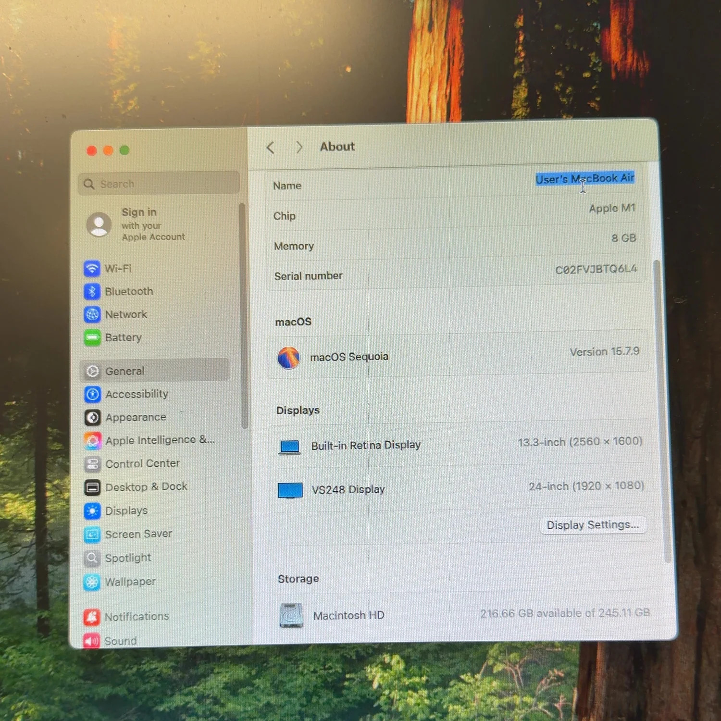Click the red close window button
Image resolution: width=721 pixels, height=721 pixels.
pyautogui.click(x=92, y=151)
